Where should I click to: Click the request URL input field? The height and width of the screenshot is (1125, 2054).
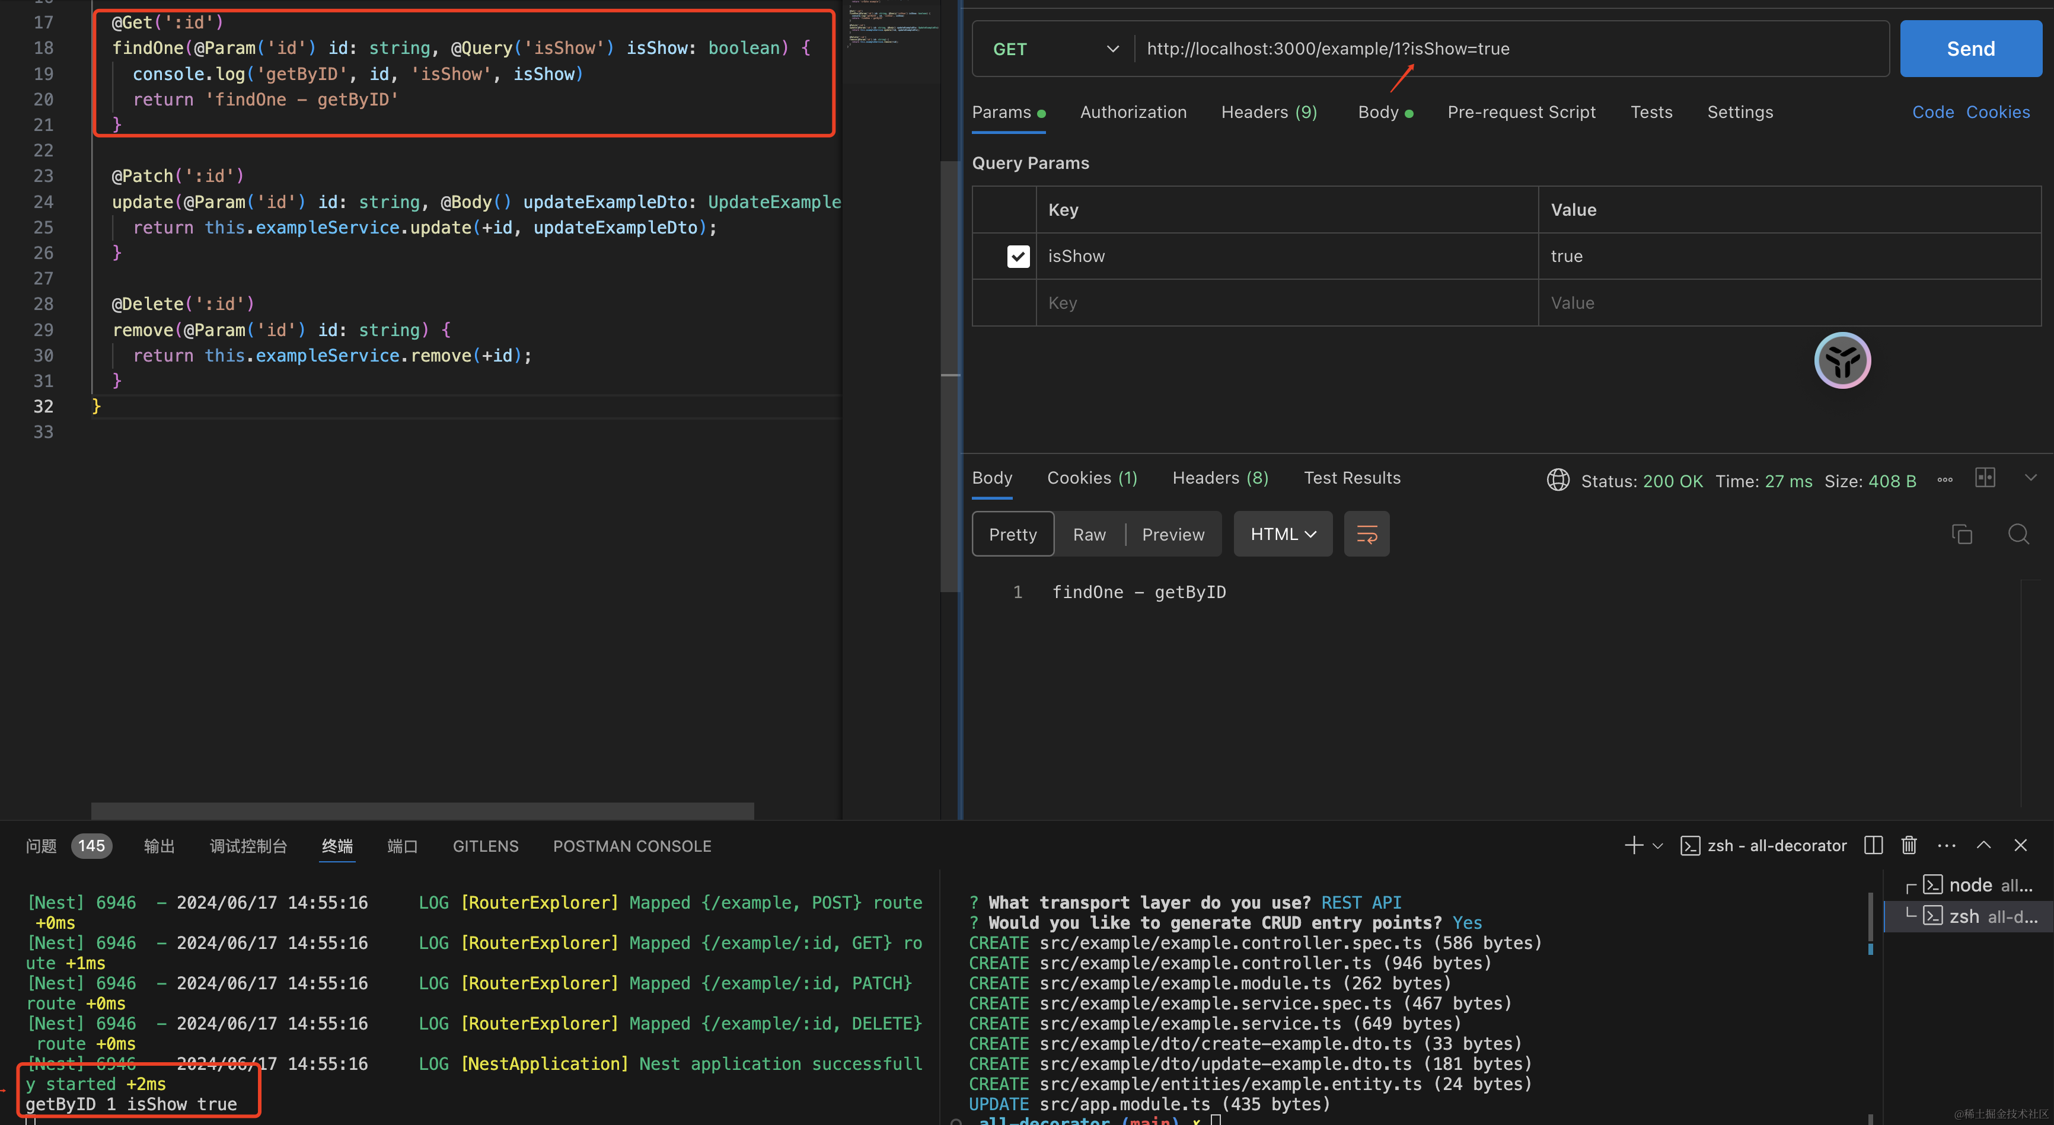coord(1511,49)
